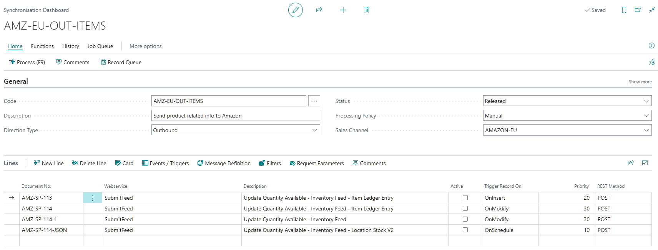The height and width of the screenshot is (250, 658).
Task: Click New Line in Lines toolbar
Action: 49,163
